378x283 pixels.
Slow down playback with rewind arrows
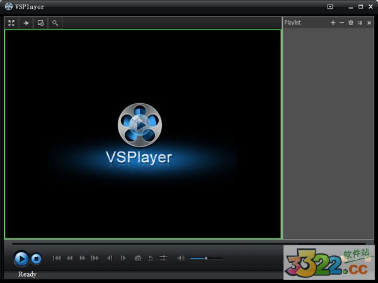point(70,258)
